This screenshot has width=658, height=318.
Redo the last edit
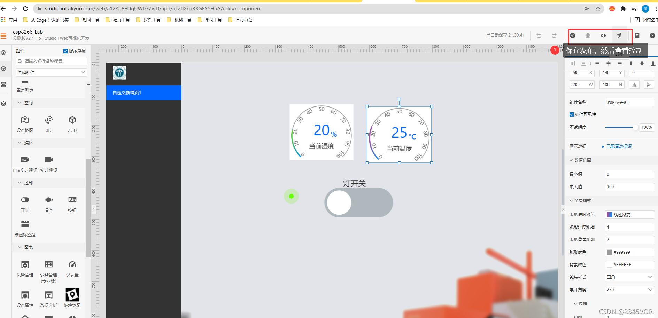(x=554, y=35)
